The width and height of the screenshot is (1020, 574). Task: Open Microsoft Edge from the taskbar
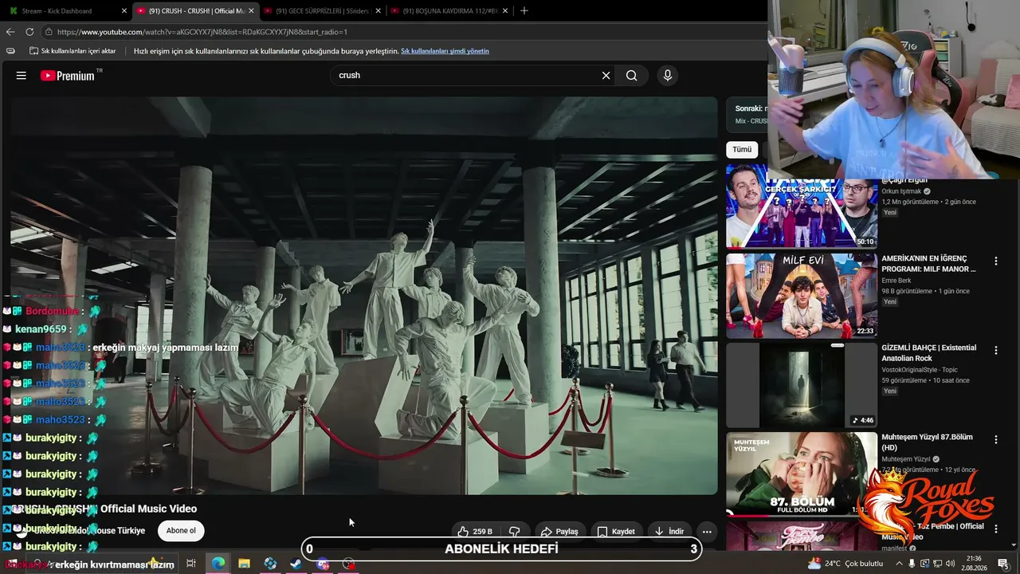pos(218,564)
